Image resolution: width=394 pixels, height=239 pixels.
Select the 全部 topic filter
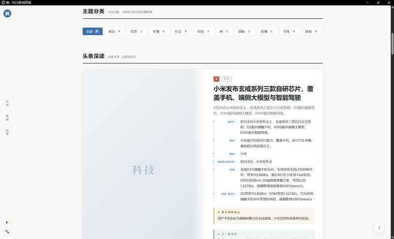pos(93,32)
